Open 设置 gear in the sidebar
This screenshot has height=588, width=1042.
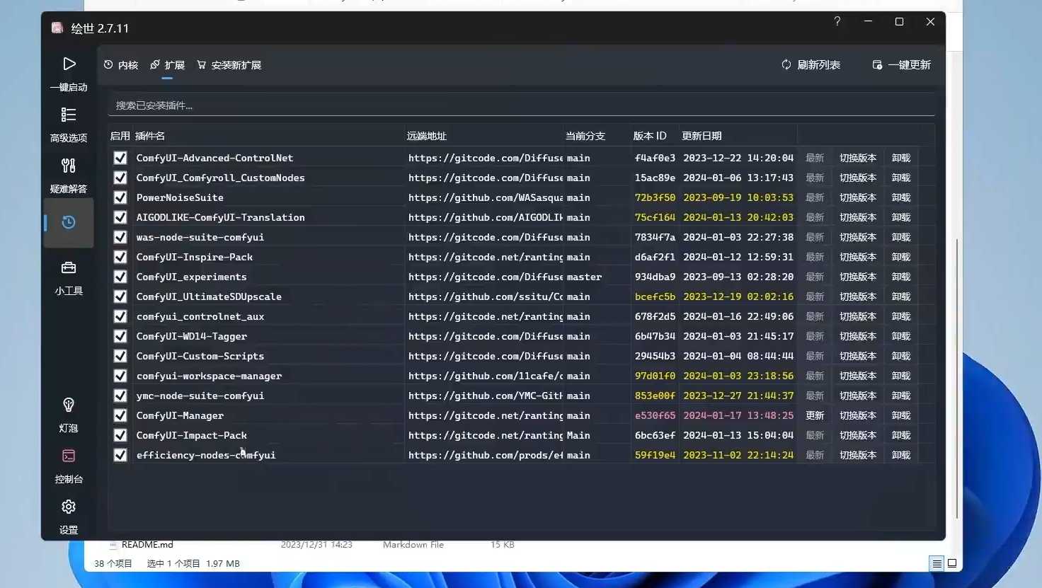[x=69, y=515]
